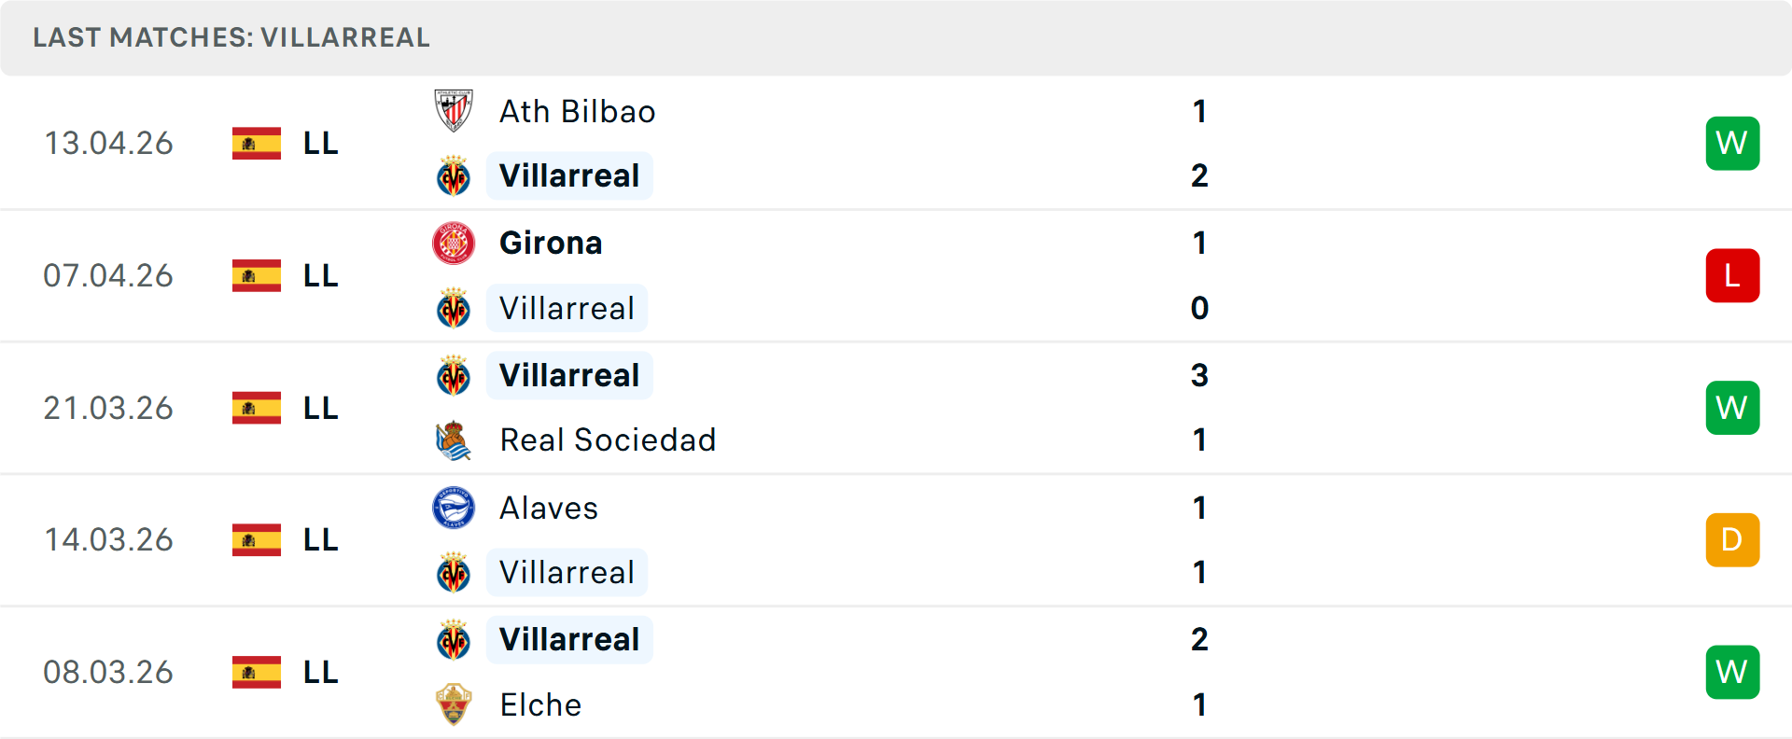Screen dimensions: 1792x739
Task: Click the Alaves club crest
Action: coord(454,509)
